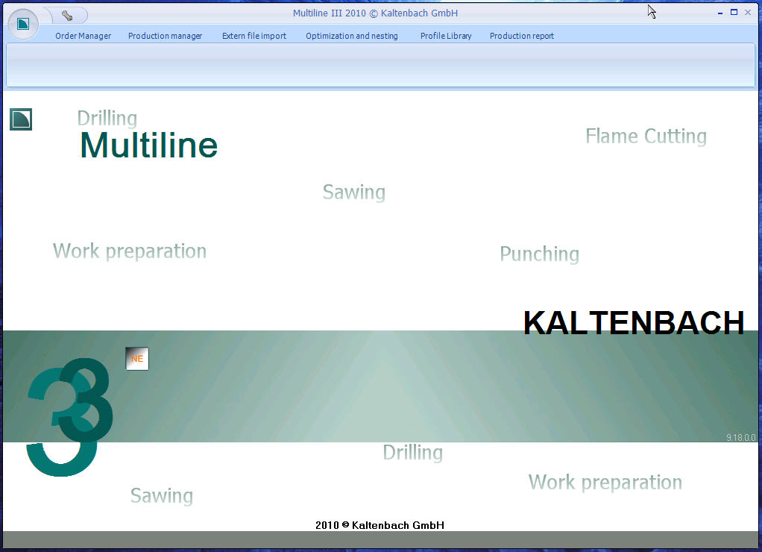
Task: Click the wrench settings tab icon
Action: point(67,16)
